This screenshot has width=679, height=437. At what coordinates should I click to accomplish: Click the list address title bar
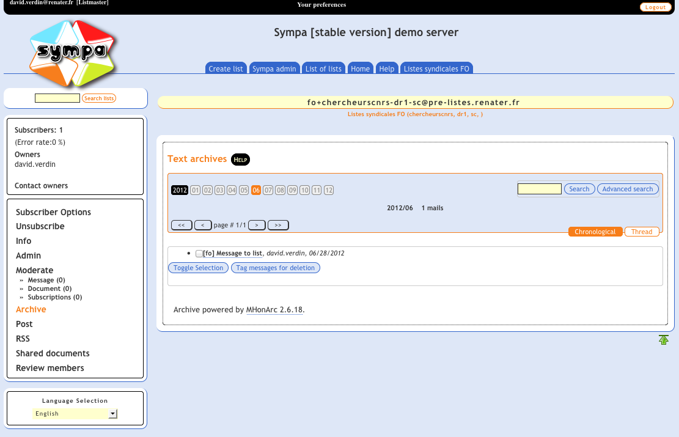click(415, 103)
